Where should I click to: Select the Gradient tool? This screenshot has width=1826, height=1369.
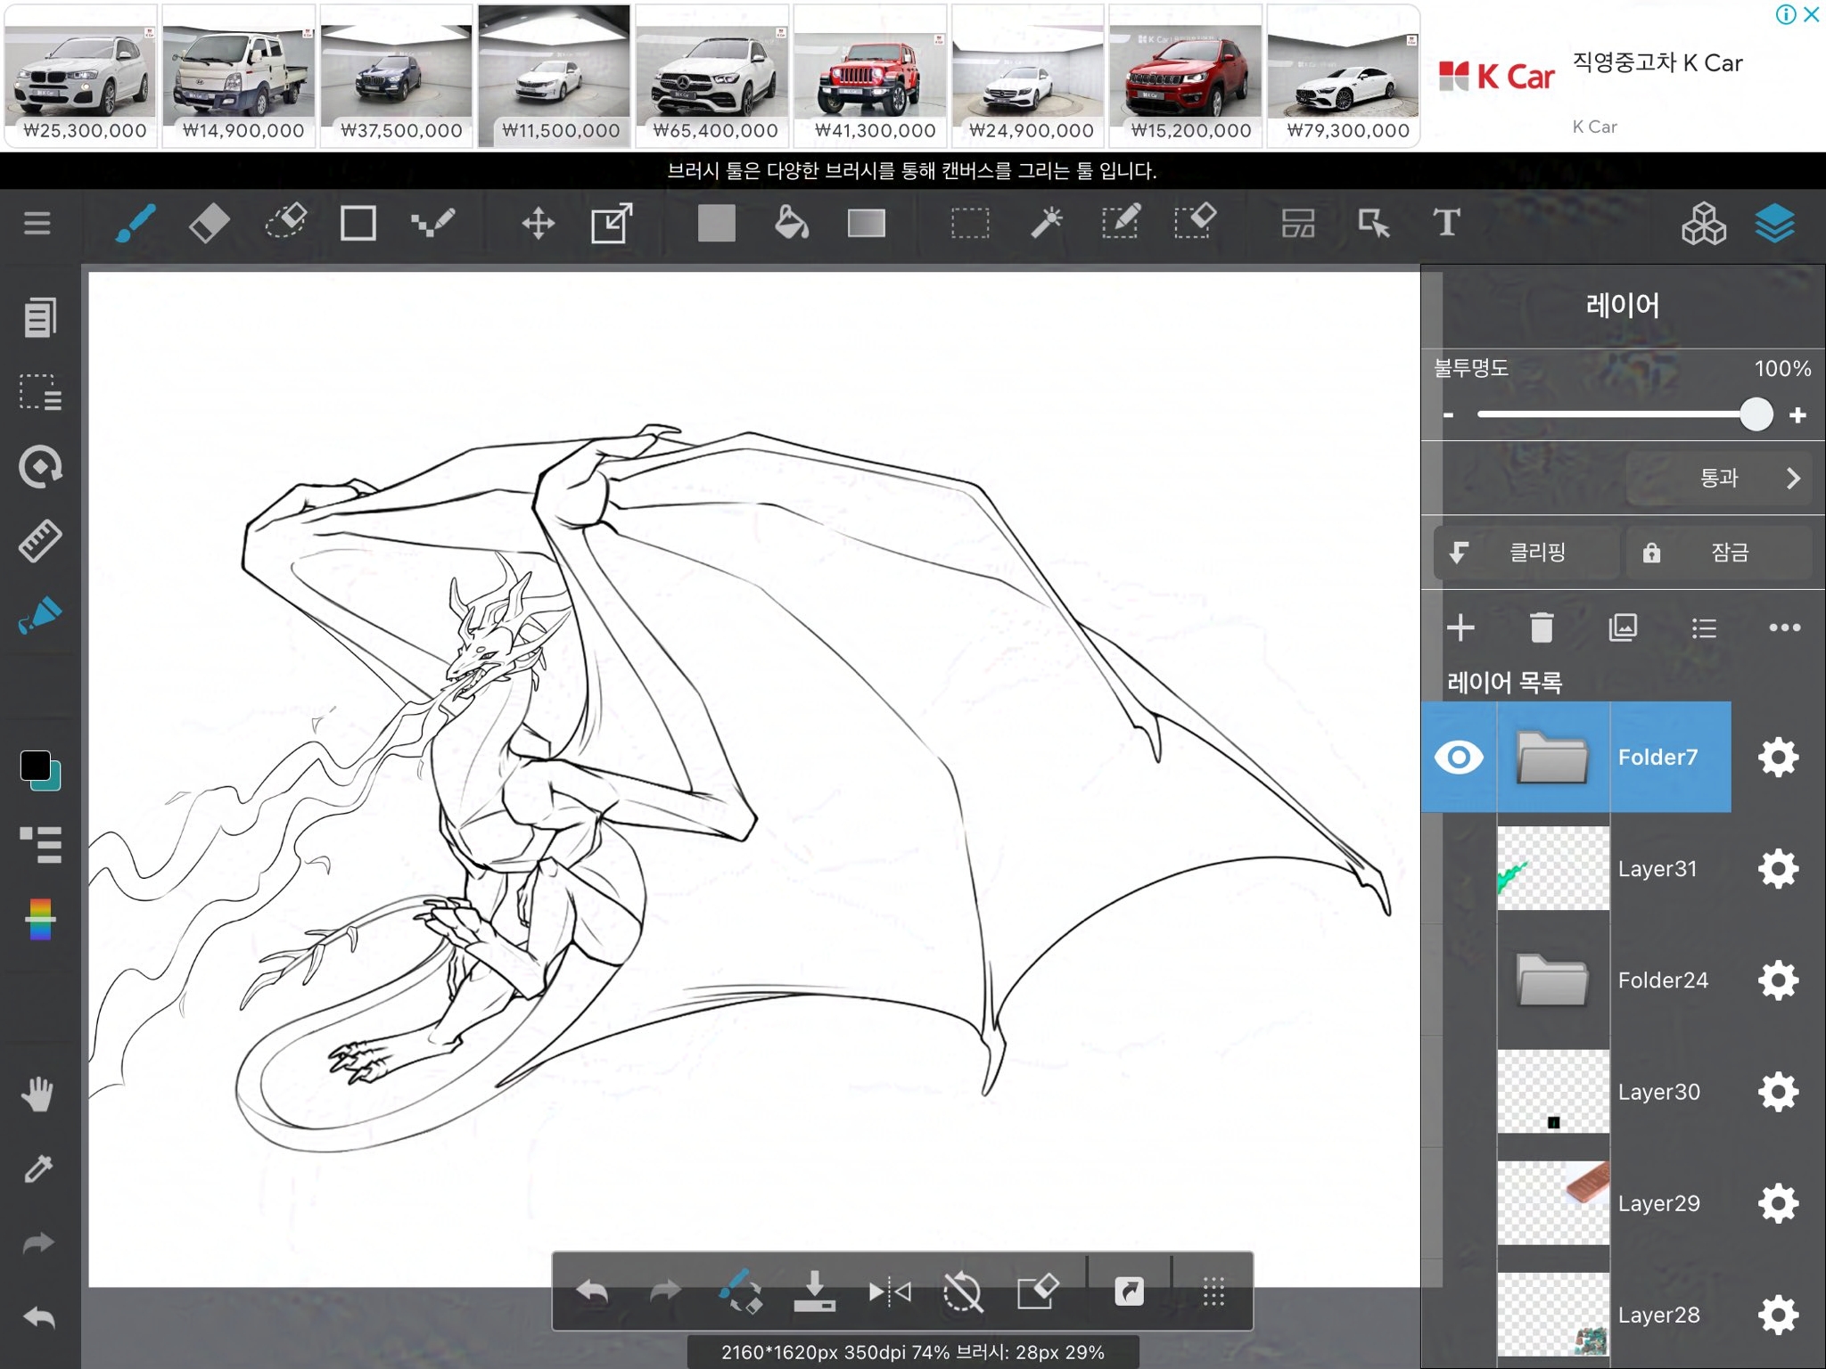click(866, 223)
